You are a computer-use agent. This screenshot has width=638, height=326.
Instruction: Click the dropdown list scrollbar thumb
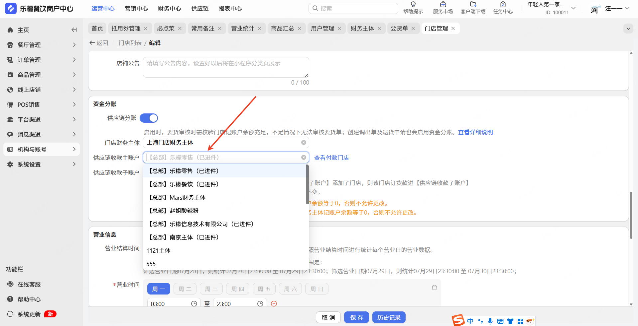[x=308, y=184]
